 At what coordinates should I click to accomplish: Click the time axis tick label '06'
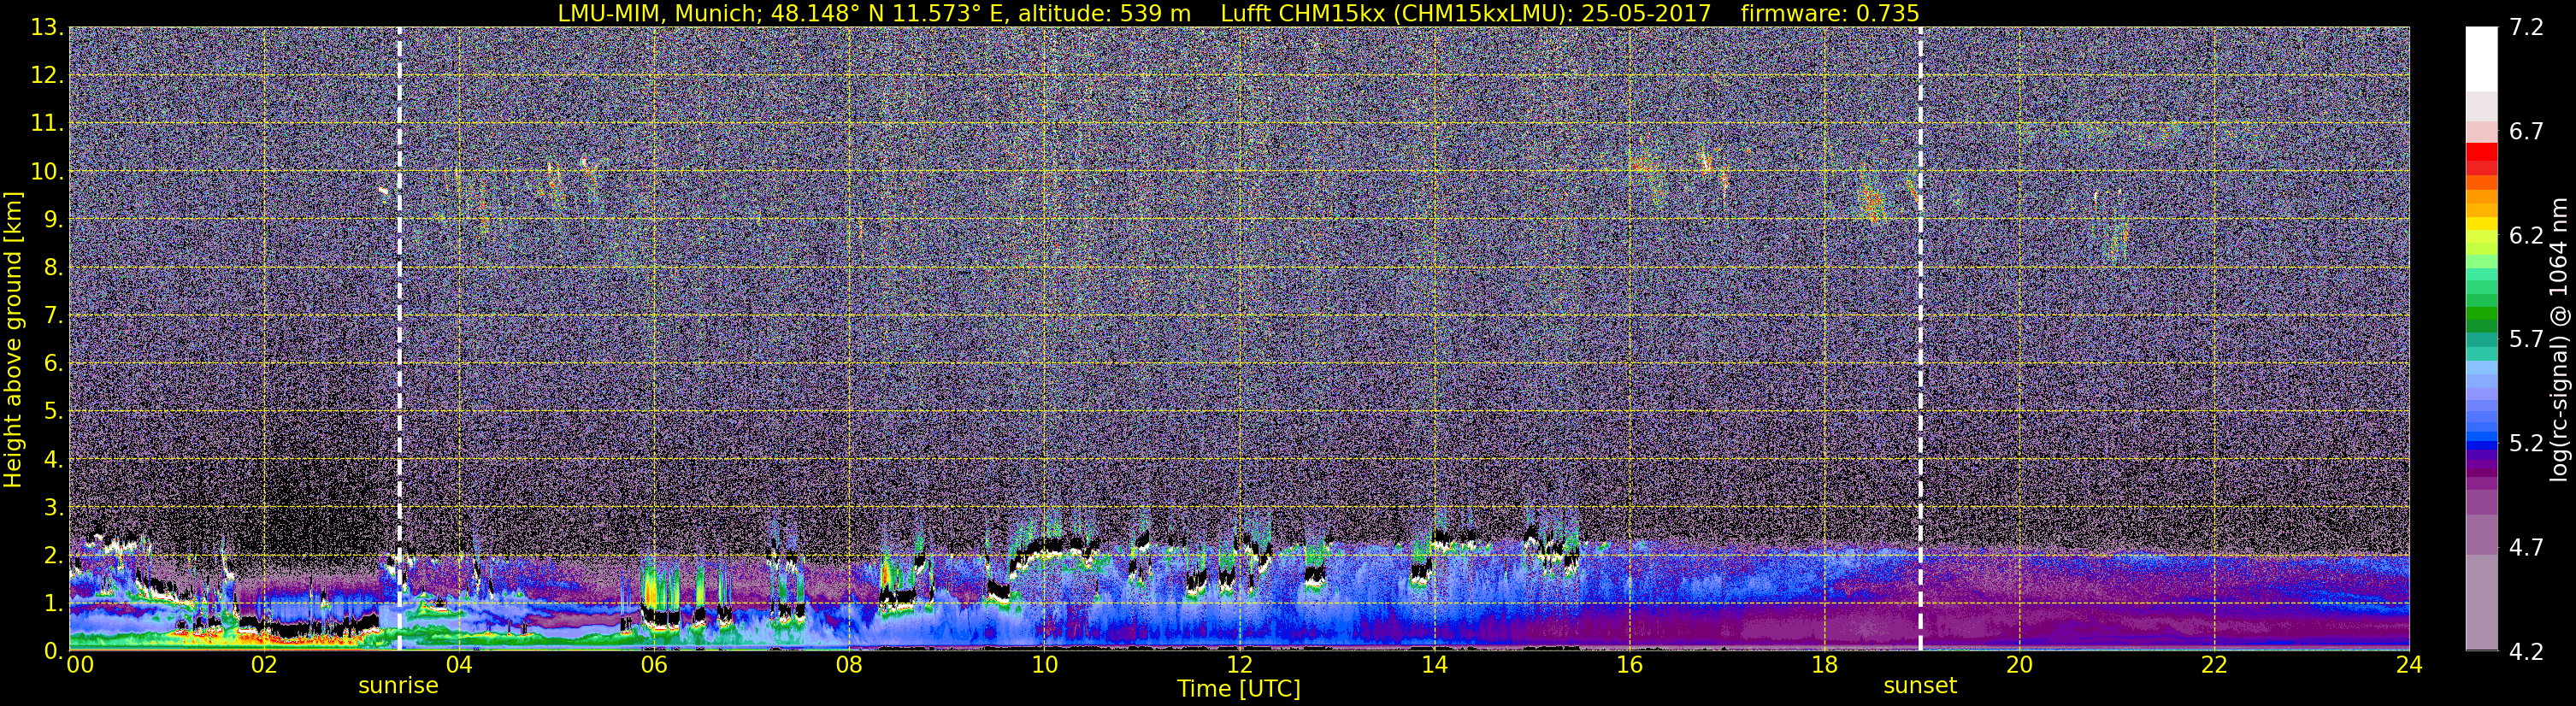point(654,665)
